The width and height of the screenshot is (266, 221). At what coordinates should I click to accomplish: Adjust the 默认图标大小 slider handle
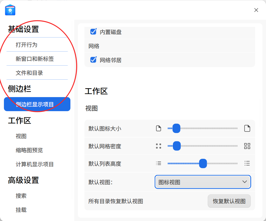177,128
